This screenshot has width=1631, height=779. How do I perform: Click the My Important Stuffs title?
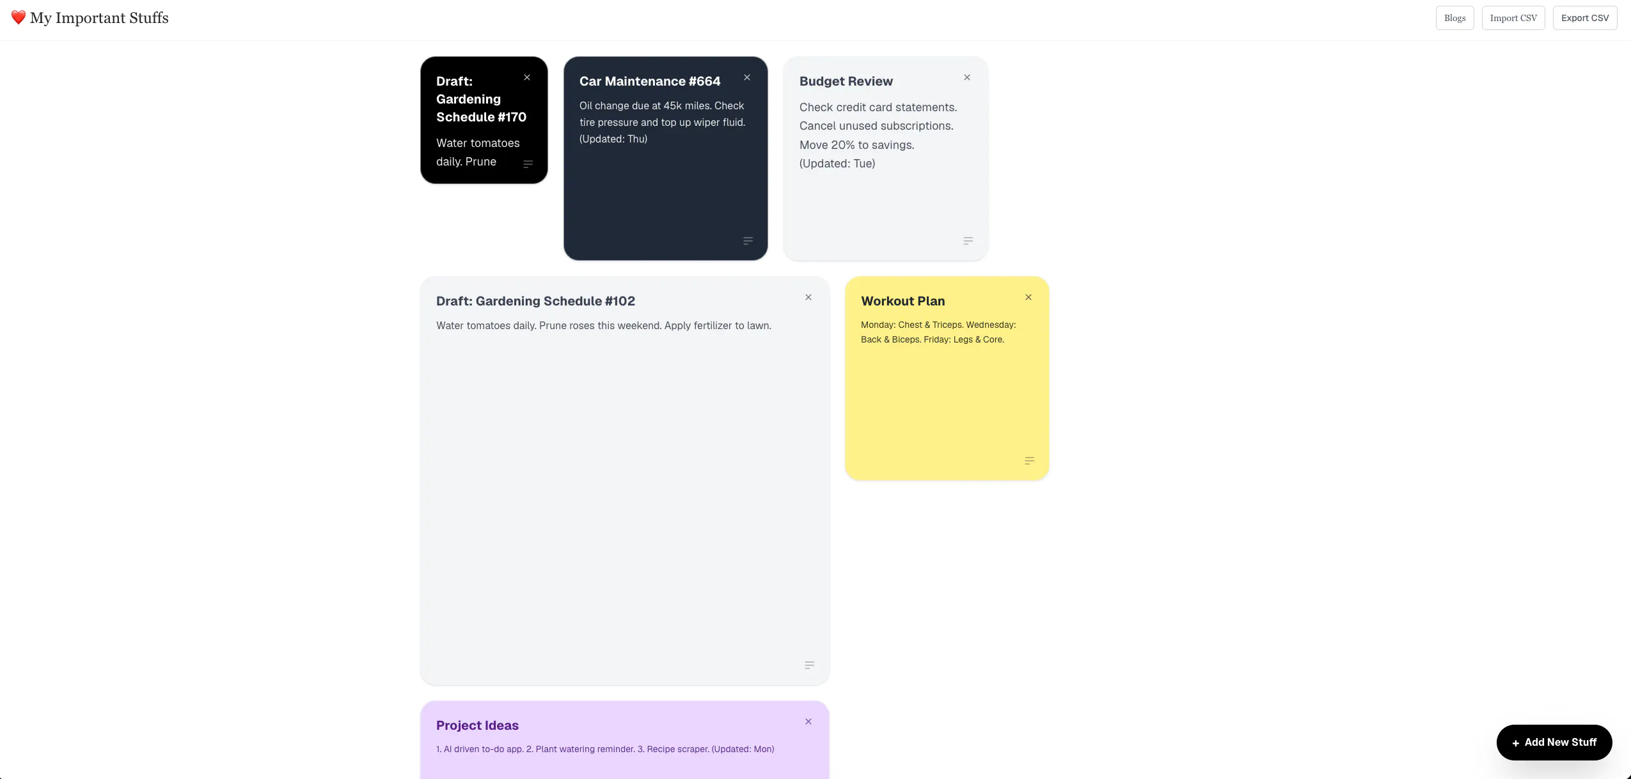click(99, 18)
